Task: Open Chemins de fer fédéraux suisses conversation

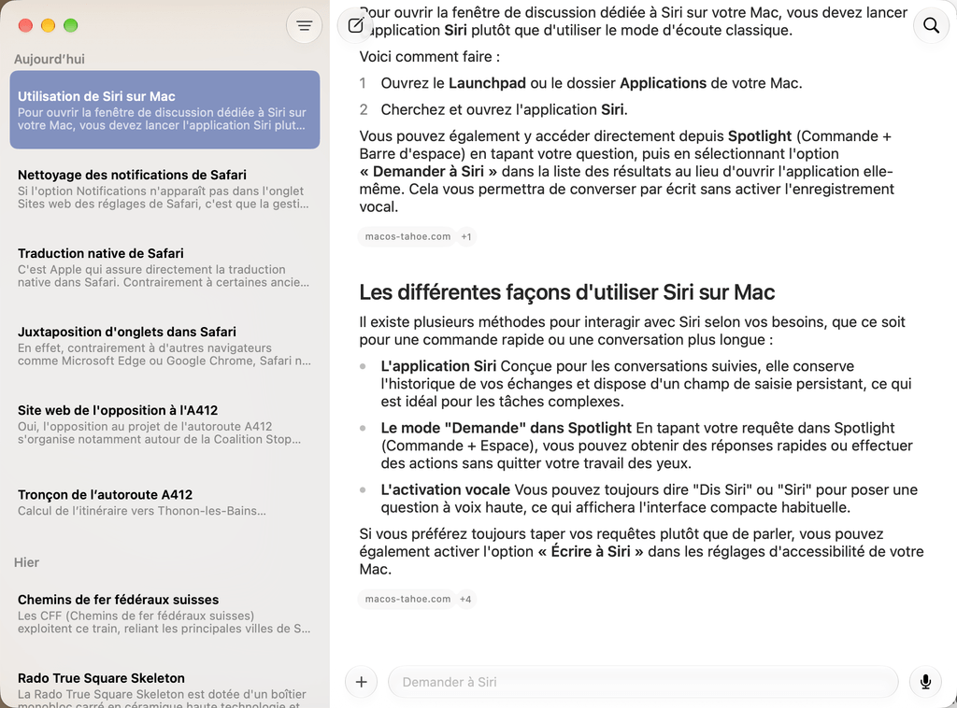Action: click(x=164, y=614)
